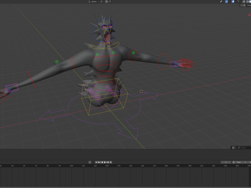251x188 pixels.
Task: Open the transform orientation Global dropdown
Action: (94, 2)
